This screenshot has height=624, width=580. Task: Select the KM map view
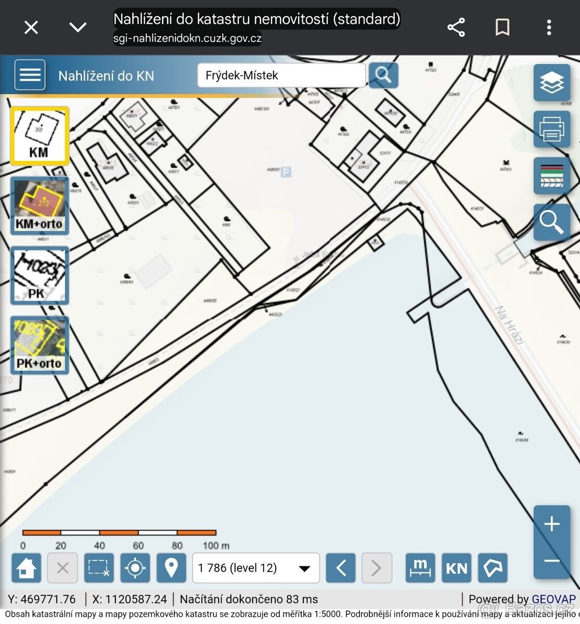(x=40, y=136)
